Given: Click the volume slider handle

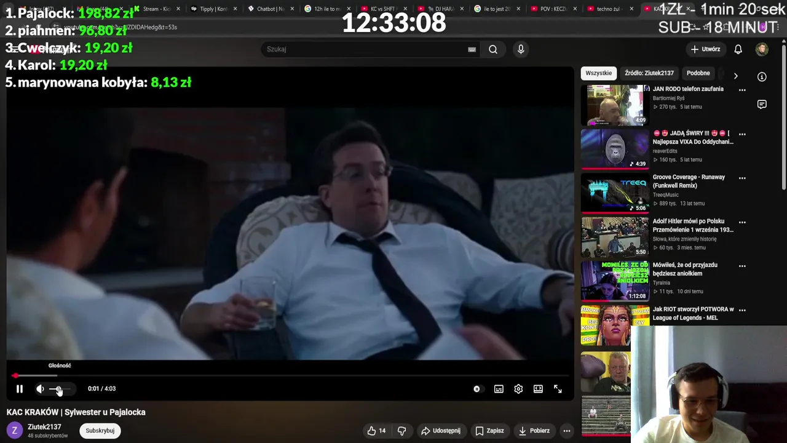Looking at the screenshot, I should 58,389.
